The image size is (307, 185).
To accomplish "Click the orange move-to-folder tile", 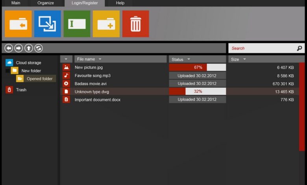I will point(18,24).
